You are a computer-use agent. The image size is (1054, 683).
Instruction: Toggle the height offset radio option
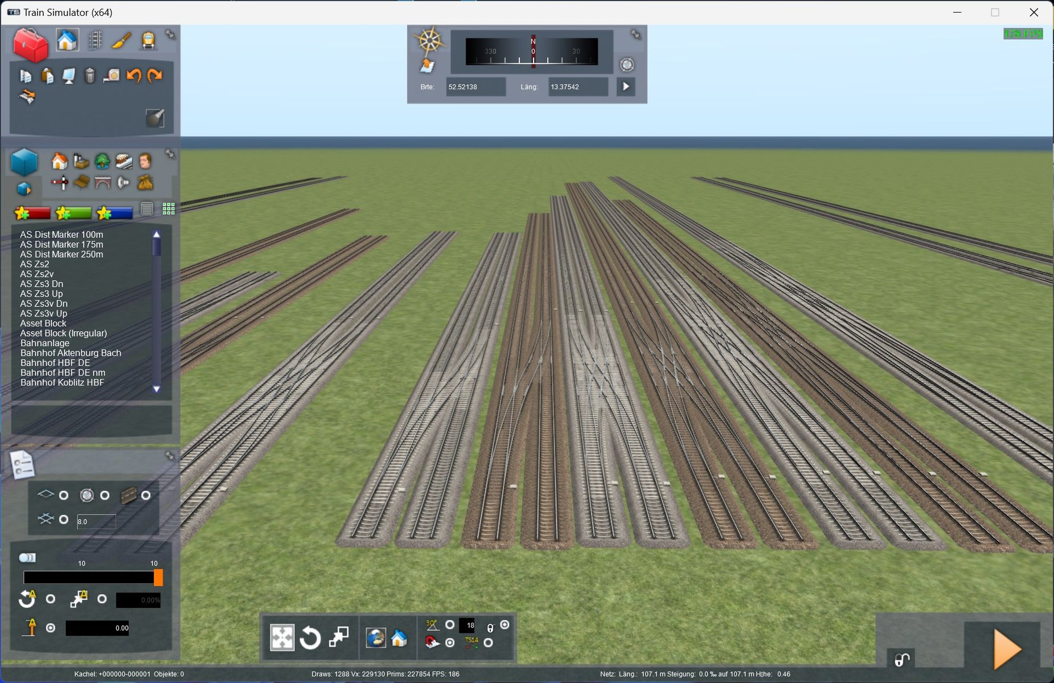point(51,628)
